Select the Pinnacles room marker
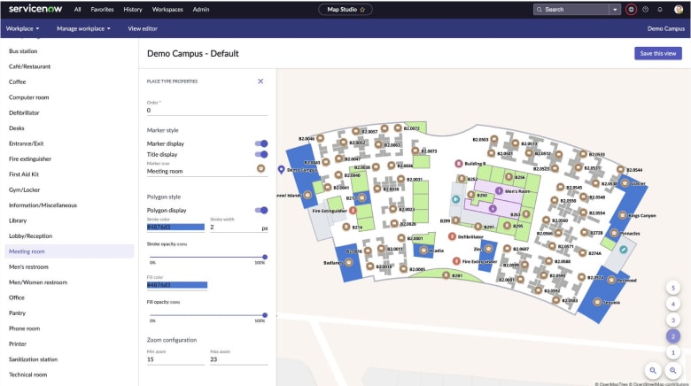Screen dimensions: 691x386 614,233
